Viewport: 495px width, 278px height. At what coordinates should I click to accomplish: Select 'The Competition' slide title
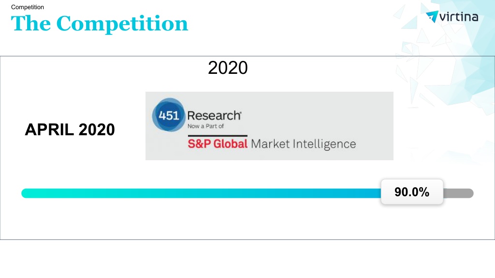(100, 24)
